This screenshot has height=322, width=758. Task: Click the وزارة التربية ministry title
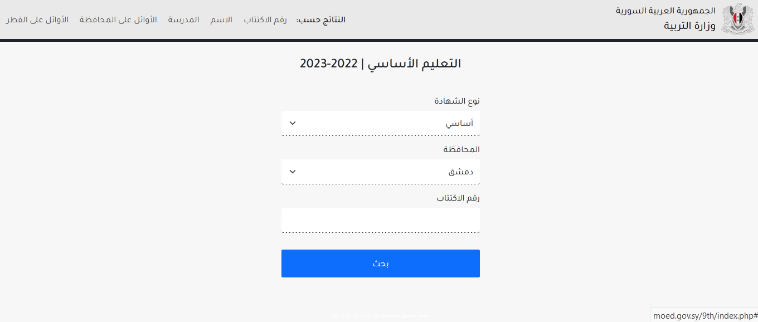point(689,26)
